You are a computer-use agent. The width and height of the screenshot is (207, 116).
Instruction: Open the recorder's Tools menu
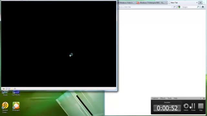(x=169, y=98)
